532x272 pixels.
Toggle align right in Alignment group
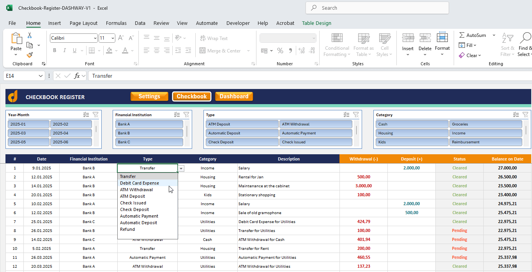pyautogui.click(x=167, y=51)
